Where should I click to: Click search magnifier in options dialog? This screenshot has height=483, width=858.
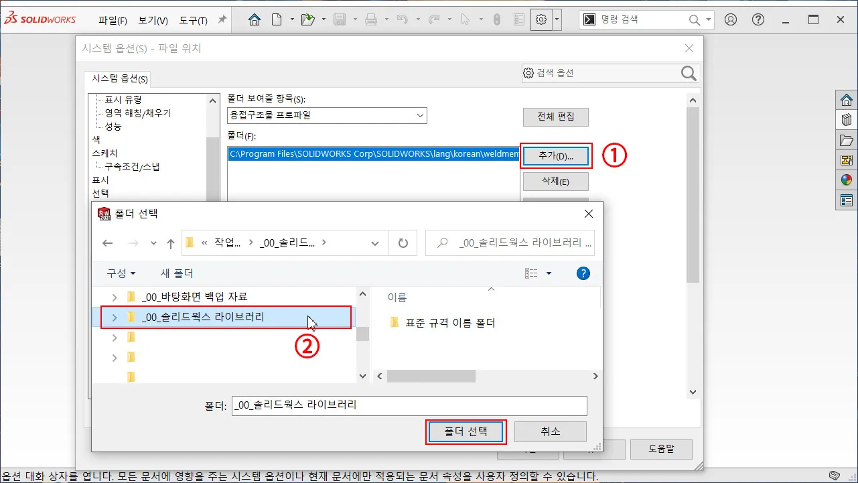point(689,73)
